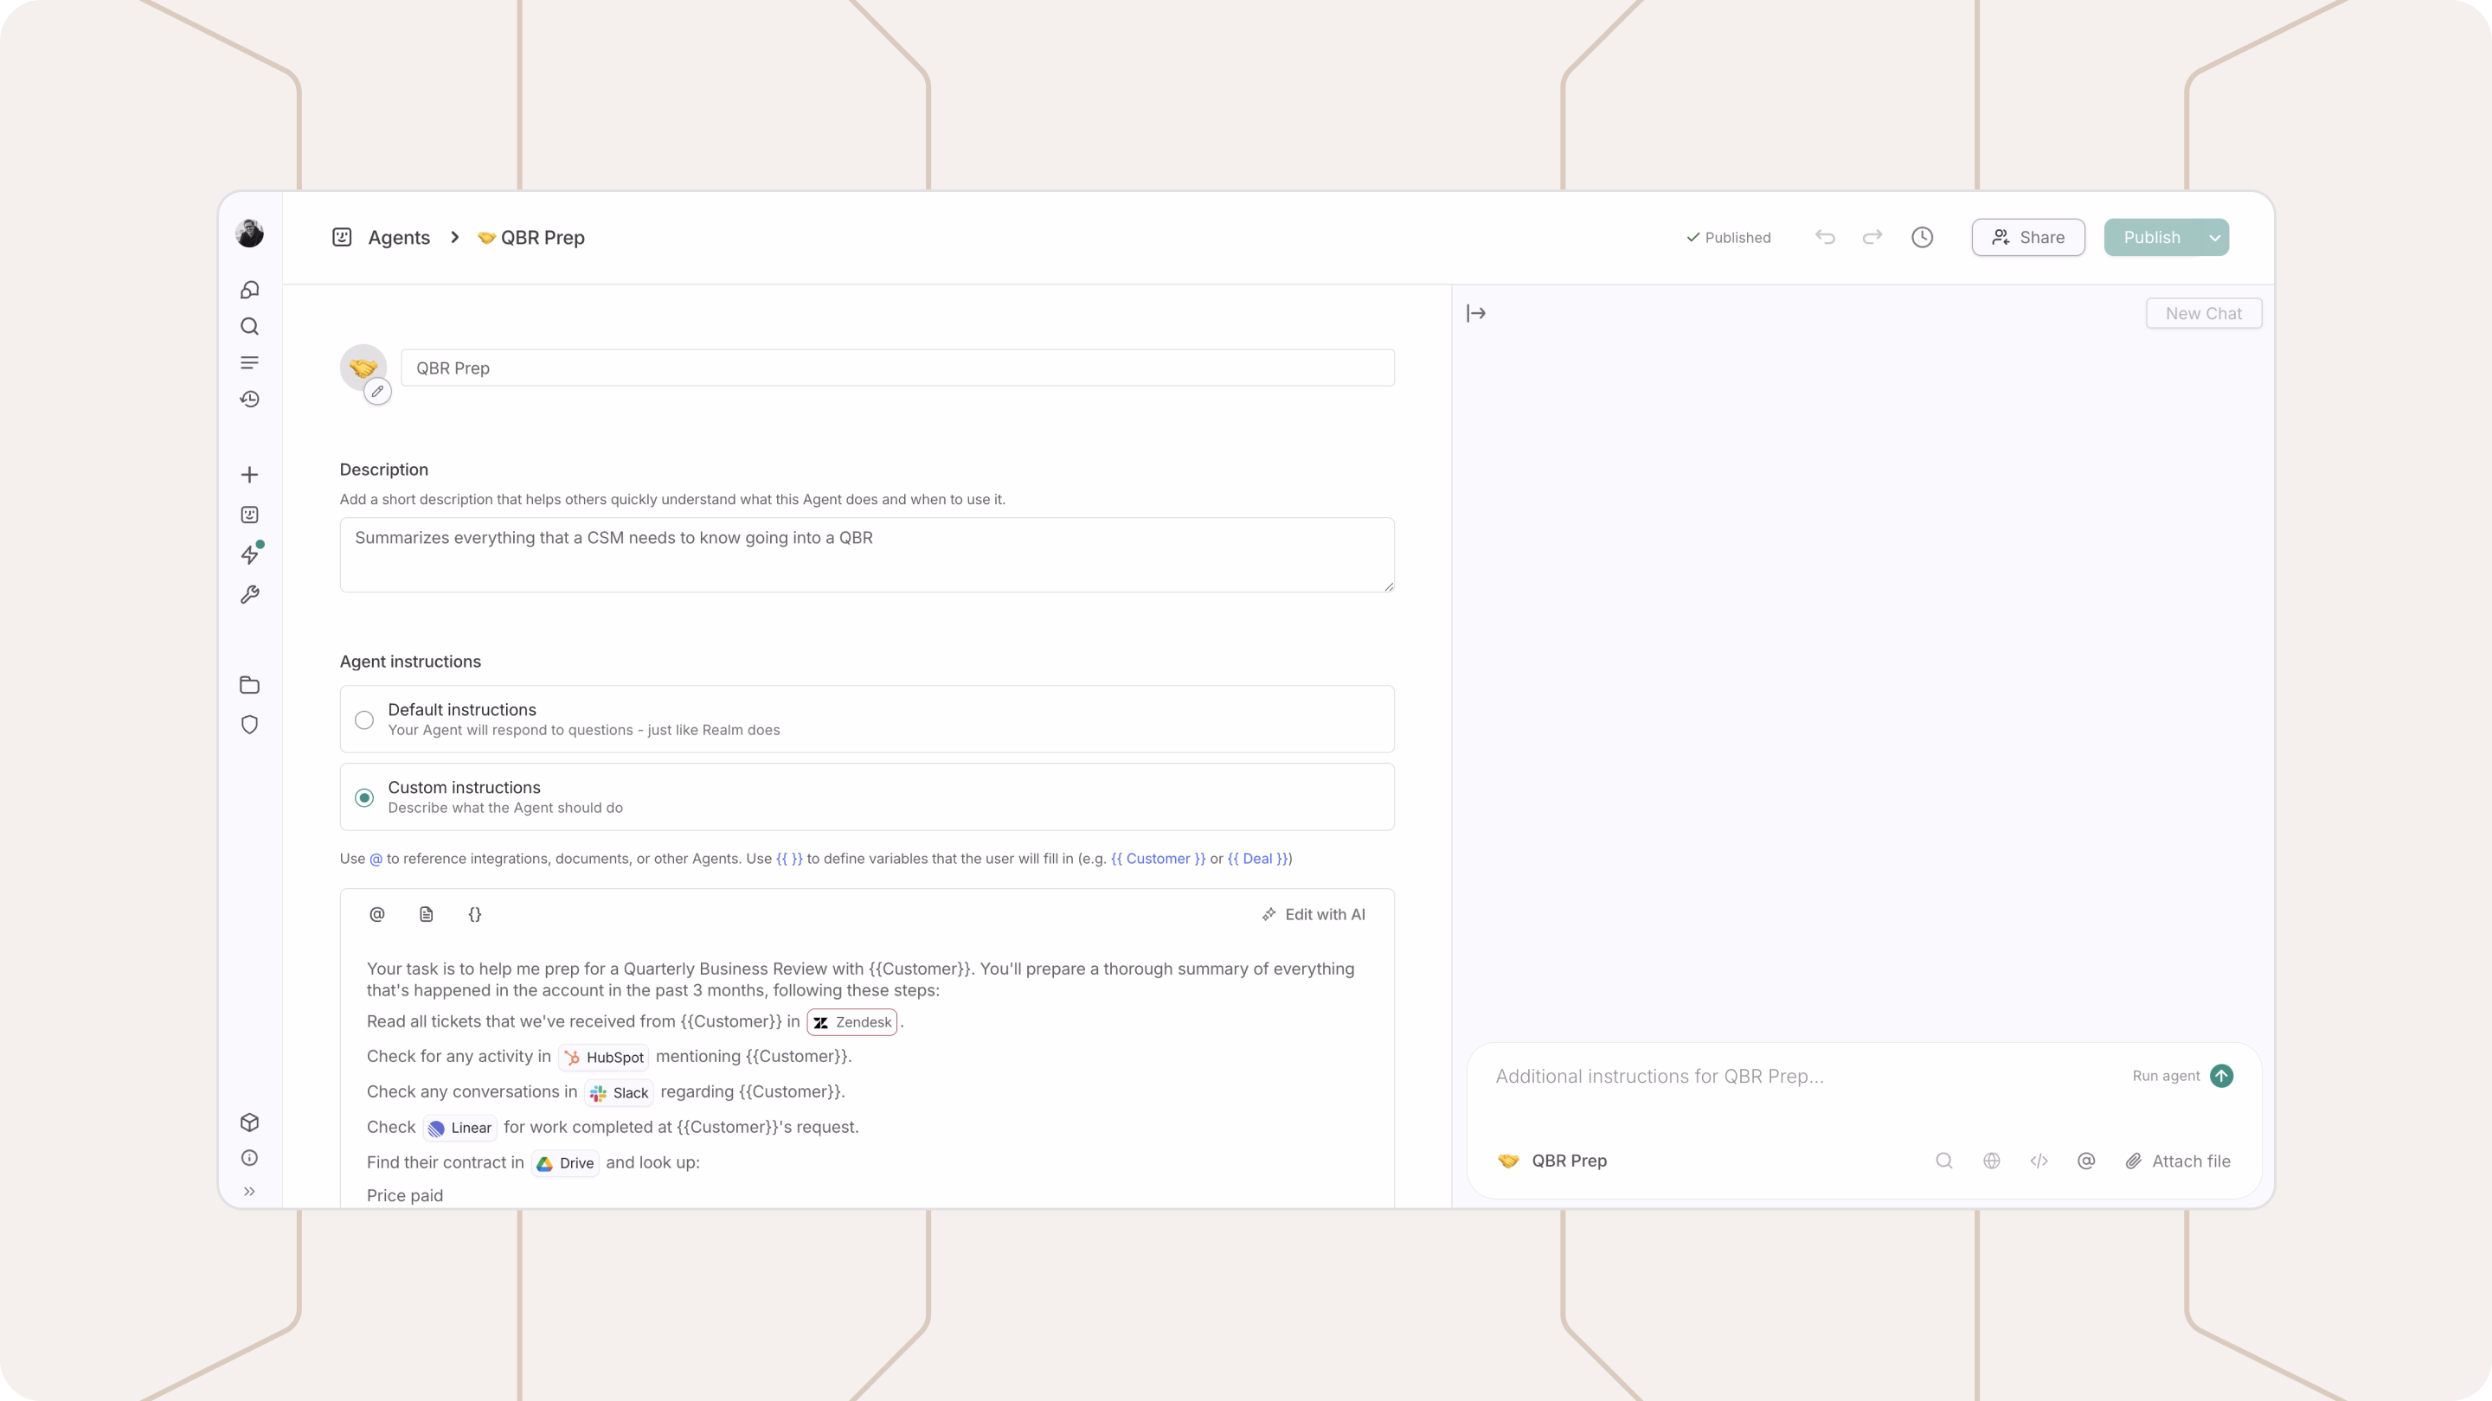Insert variable with curly braces icon
The image size is (2492, 1401).
click(475, 914)
